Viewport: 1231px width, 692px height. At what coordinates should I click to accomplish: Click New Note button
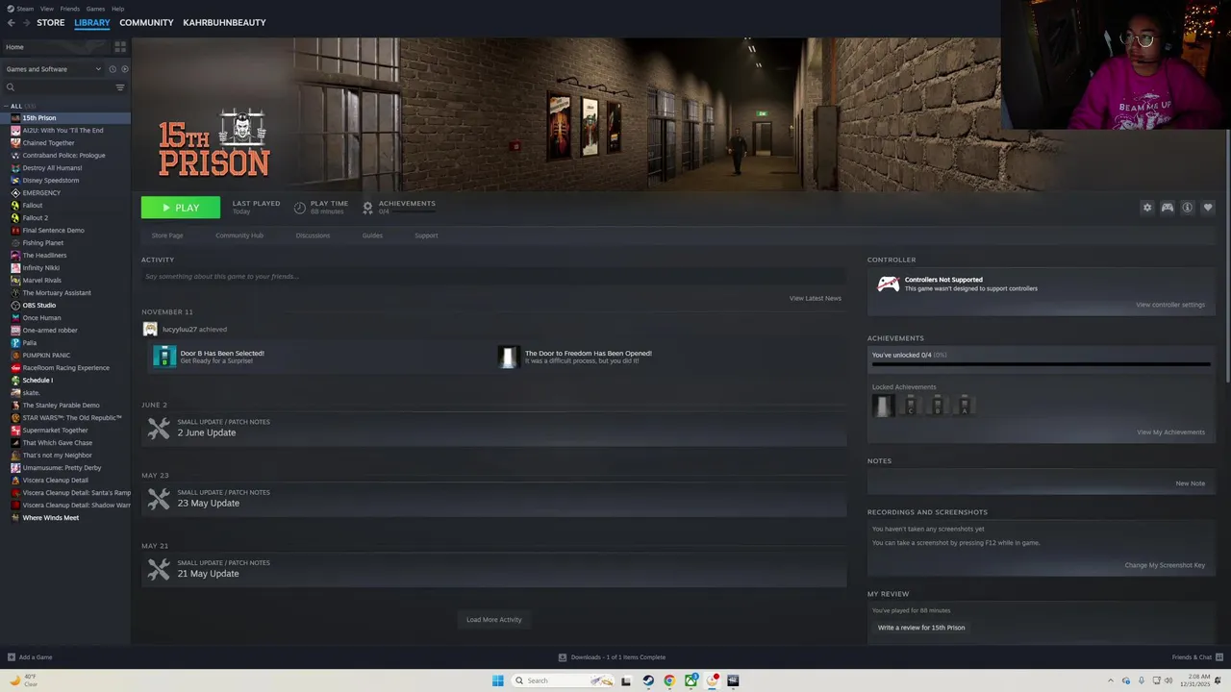1191,483
